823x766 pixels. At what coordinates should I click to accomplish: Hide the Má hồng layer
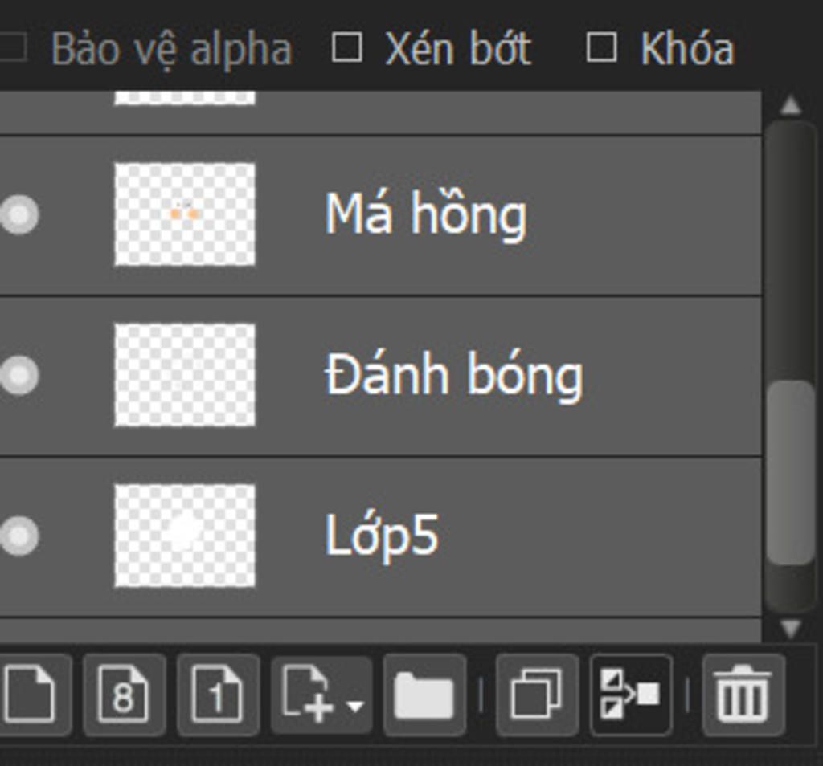click(19, 214)
